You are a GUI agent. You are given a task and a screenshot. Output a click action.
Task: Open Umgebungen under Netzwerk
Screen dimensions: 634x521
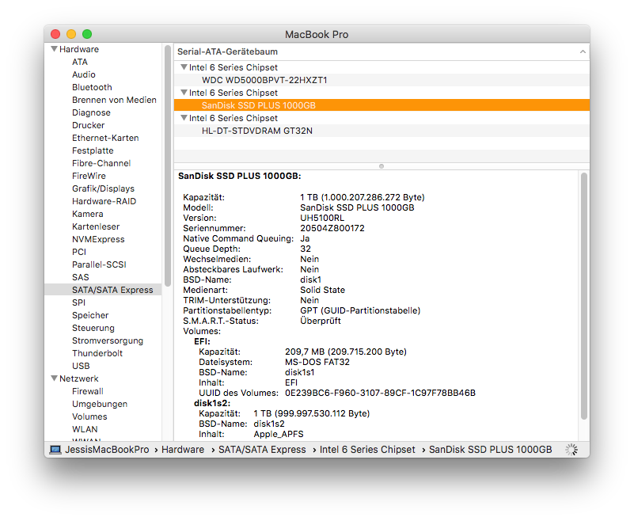coord(100,404)
